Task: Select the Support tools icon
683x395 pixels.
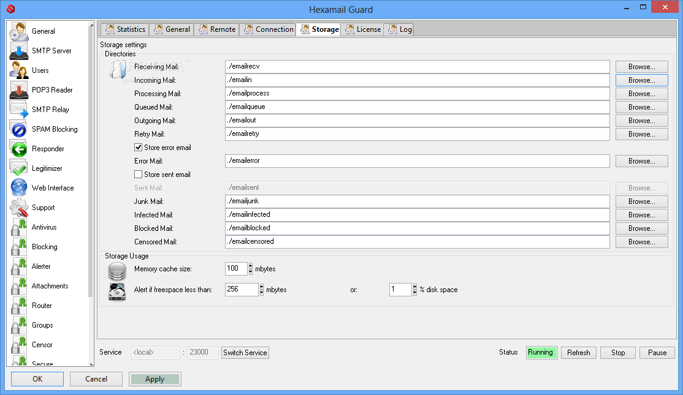Action: pyautogui.click(x=19, y=208)
